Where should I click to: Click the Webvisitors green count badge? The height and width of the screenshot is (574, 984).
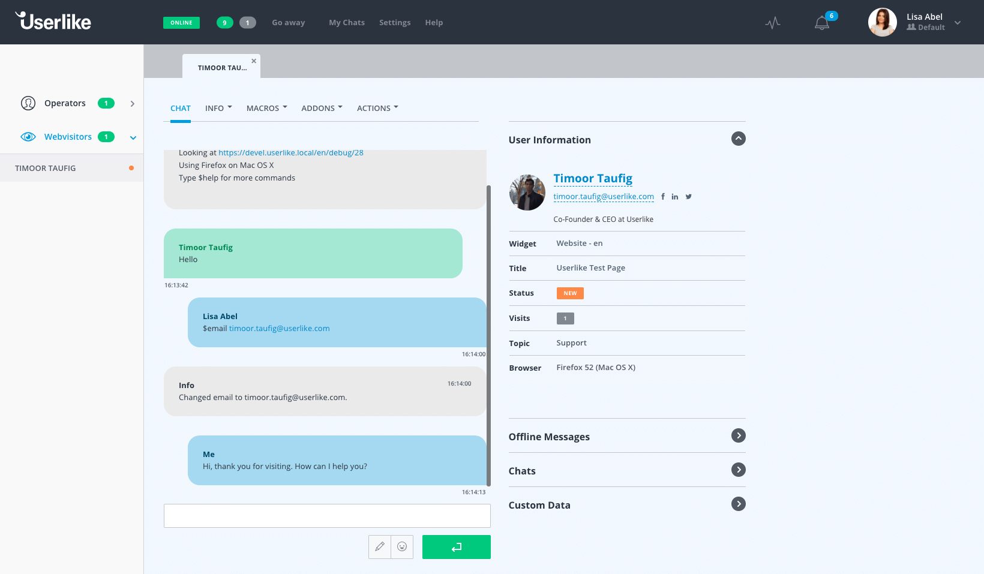pos(106,137)
